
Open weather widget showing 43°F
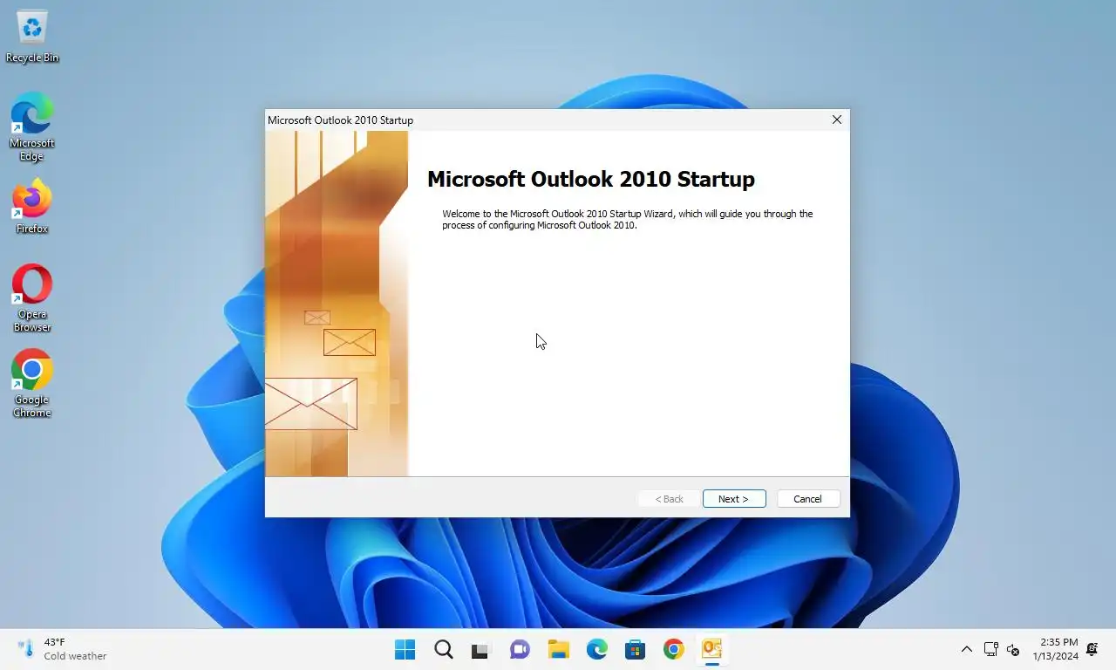63,649
